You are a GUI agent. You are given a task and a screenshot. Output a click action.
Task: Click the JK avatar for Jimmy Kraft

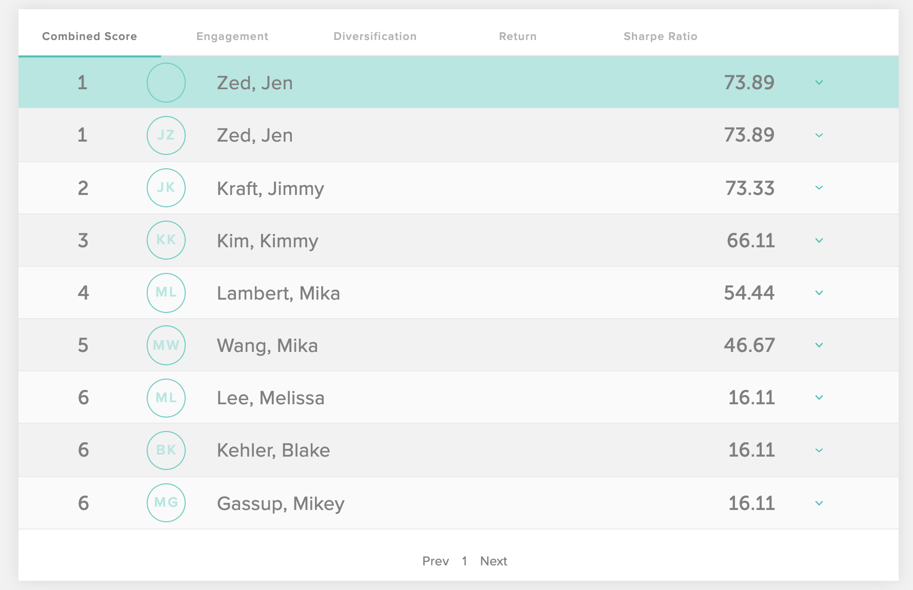[x=166, y=188]
